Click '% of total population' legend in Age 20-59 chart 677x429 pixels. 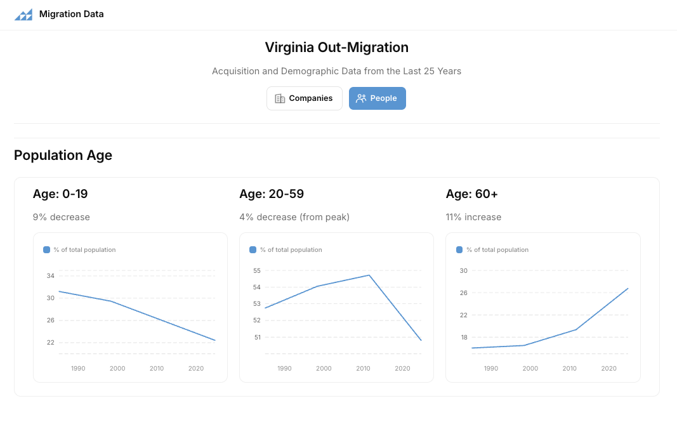[291, 249]
